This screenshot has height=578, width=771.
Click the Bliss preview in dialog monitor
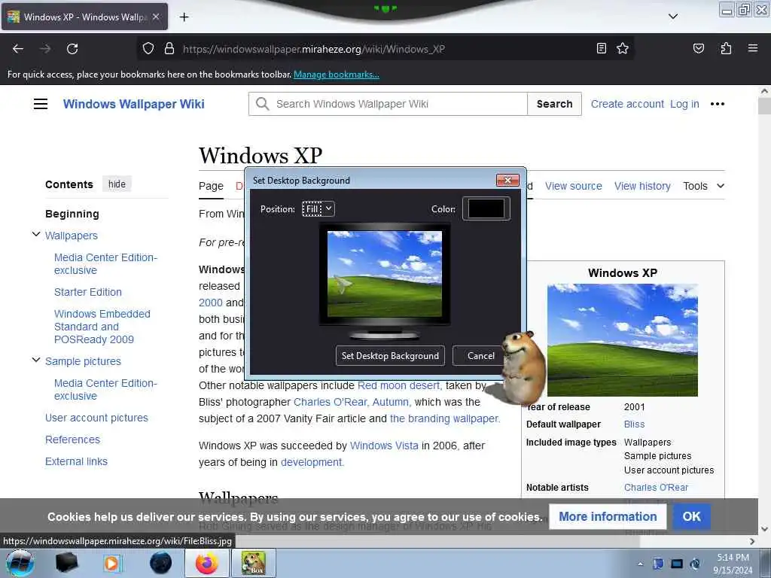[385, 274]
